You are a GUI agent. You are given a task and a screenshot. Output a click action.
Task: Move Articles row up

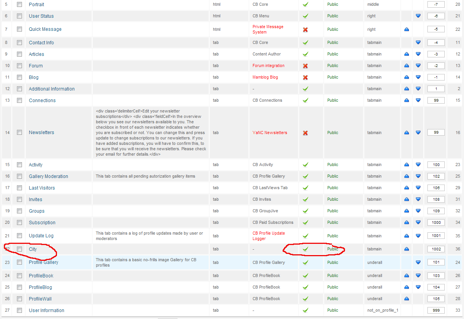[407, 54]
